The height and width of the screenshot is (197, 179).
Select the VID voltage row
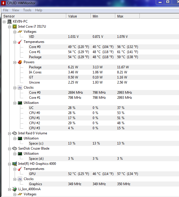tap(104, 37)
